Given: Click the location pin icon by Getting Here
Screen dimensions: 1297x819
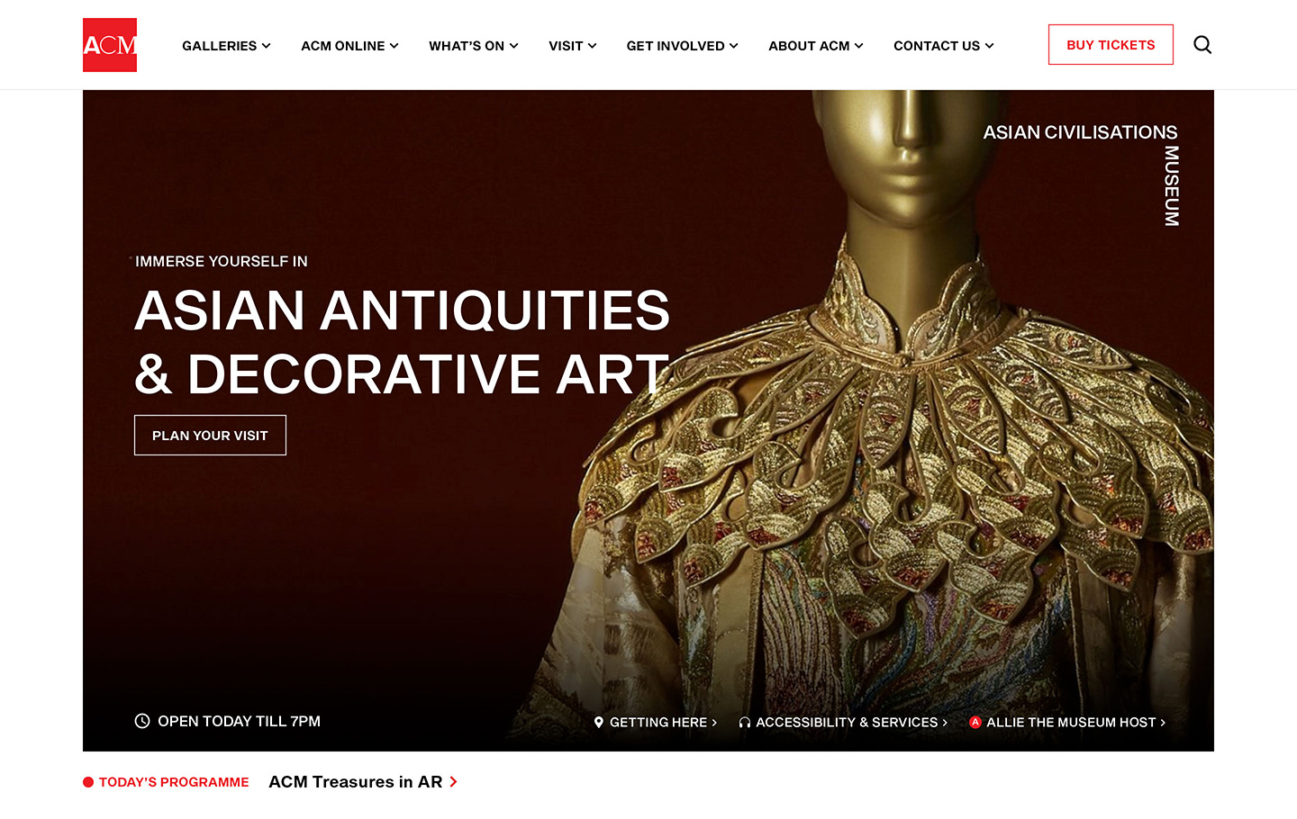Looking at the screenshot, I should click(x=598, y=722).
